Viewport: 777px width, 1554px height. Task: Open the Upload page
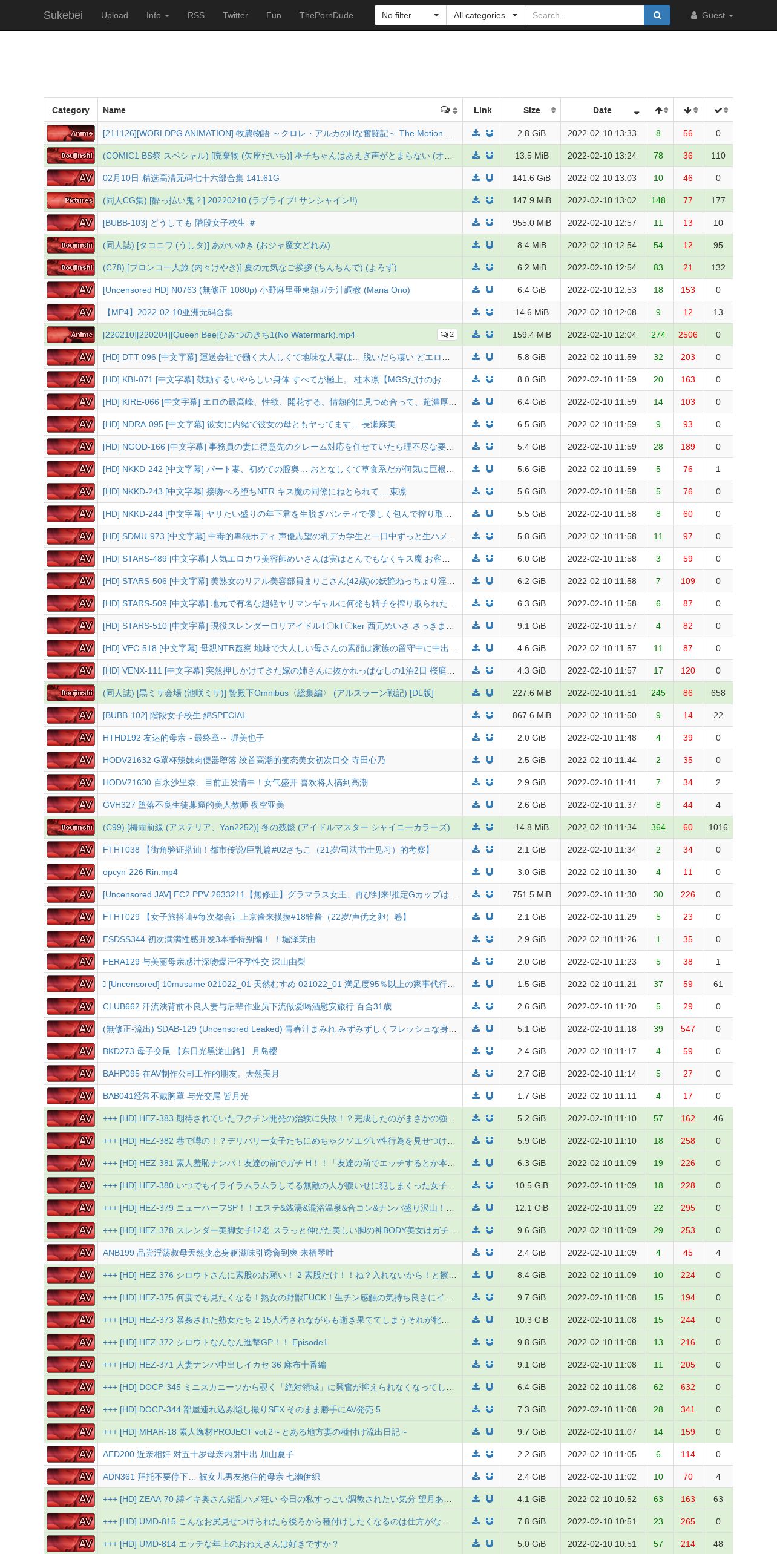point(114,15)
